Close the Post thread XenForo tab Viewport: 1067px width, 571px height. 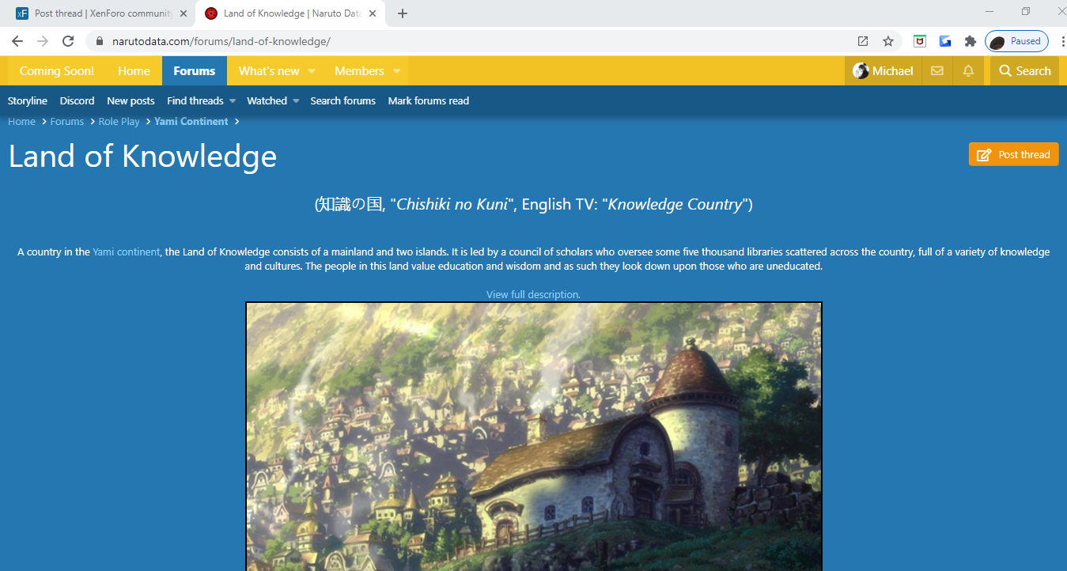184,13
